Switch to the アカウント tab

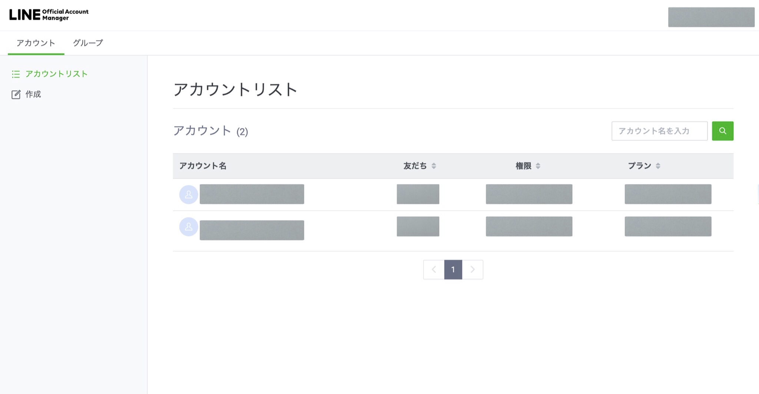tap(36, 43)
